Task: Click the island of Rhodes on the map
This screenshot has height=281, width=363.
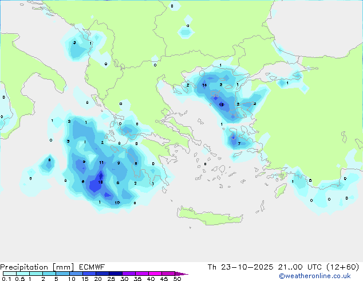Action: pyautogui.click(x=281, y=190)
